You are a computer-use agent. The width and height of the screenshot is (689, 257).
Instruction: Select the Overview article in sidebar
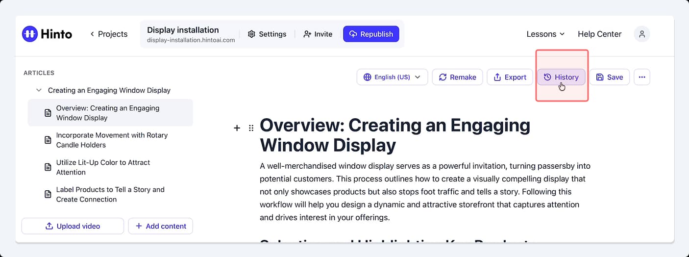(110, 113)
